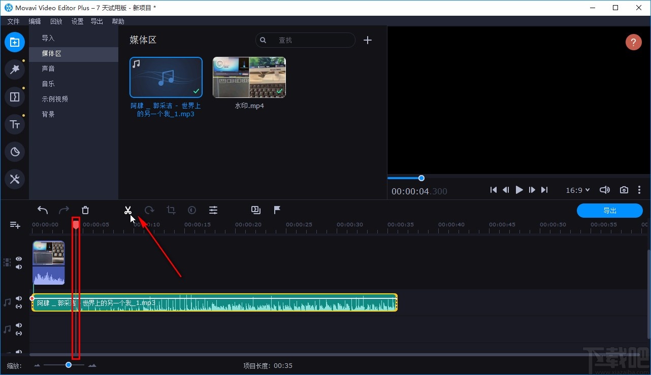The image size is (651, 375).
Task: Click the red playhead handle on the ruler
Action: click(x=76, y=224)
